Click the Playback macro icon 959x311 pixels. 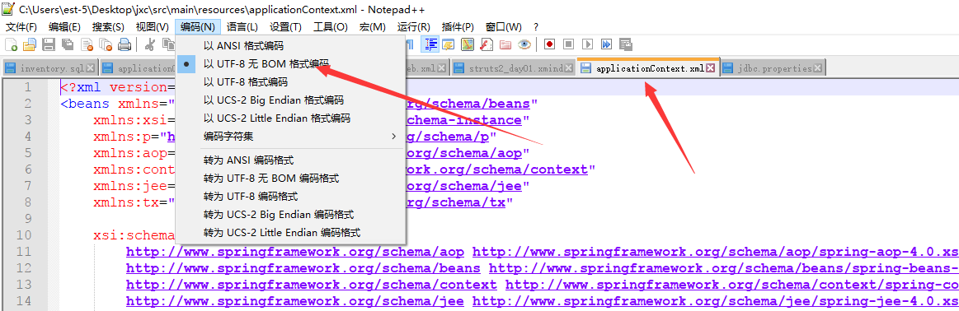(587, 44)
